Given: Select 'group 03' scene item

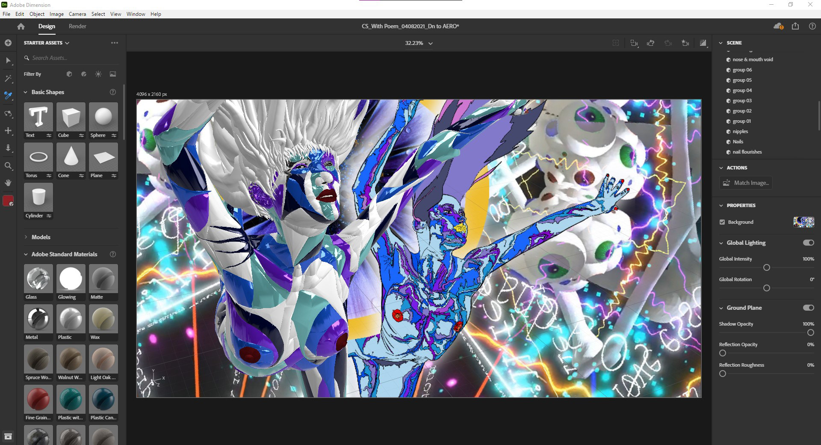Looking at the screenshot, I should point(742,101).
